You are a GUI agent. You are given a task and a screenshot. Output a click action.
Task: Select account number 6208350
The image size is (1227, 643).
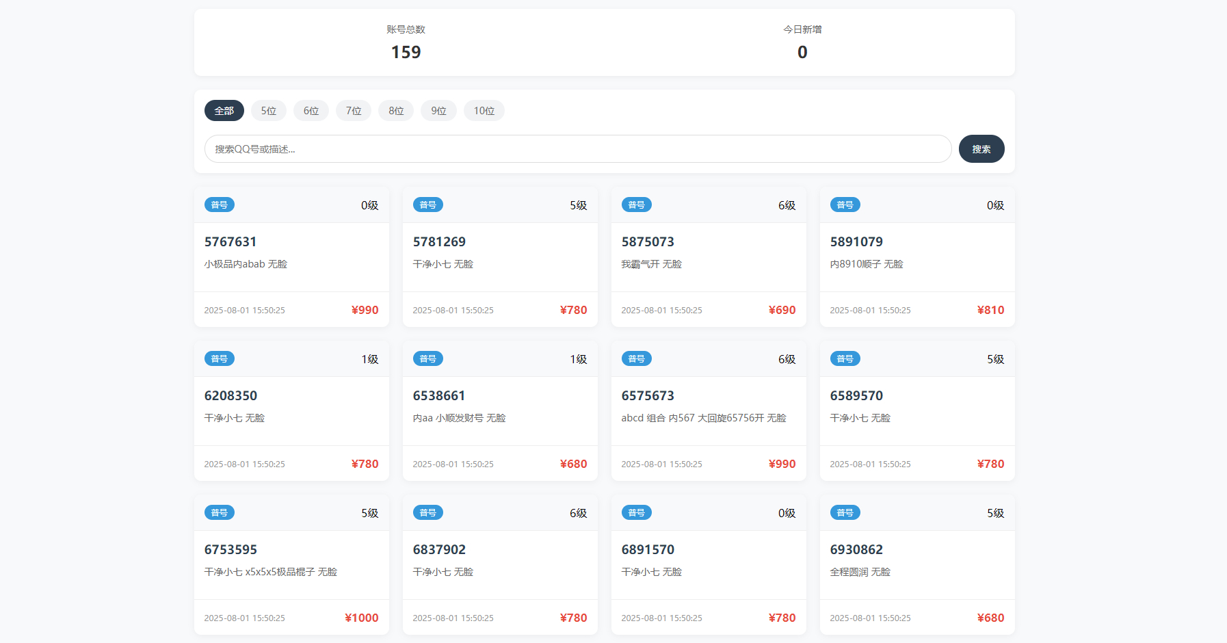[230, 395]
